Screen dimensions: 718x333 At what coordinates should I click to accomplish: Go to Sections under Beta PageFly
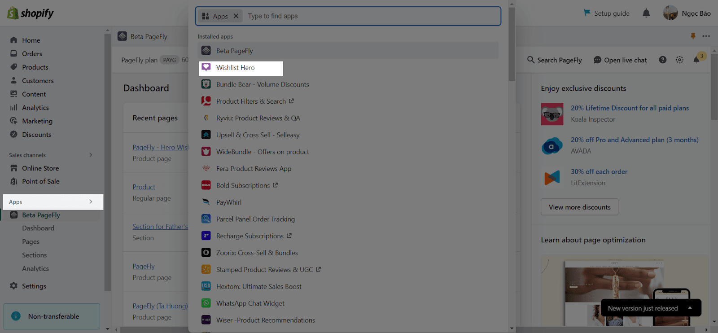35,255
